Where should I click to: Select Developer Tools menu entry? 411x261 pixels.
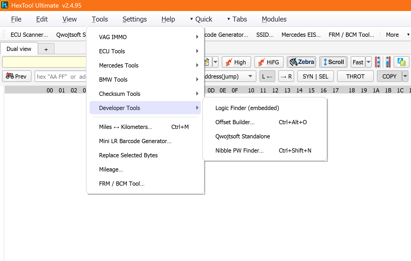tap(145, 108)
